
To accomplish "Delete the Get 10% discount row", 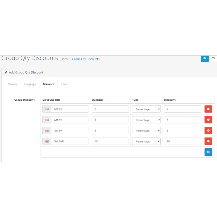I will click(208, 141).
